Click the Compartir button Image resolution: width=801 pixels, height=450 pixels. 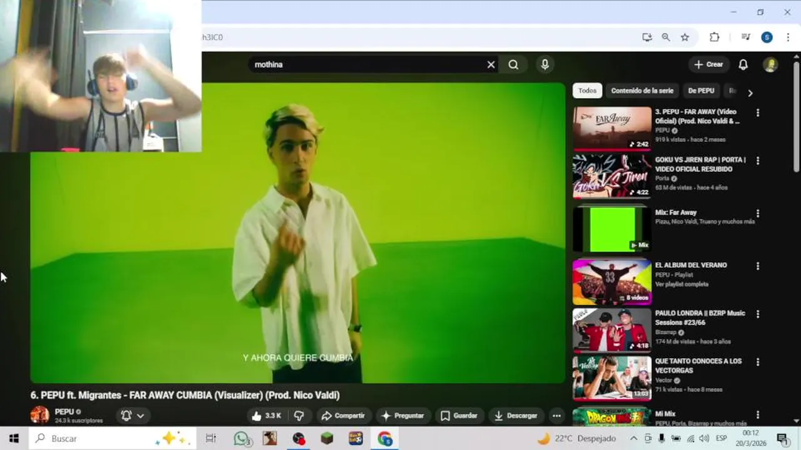(342, 416)
